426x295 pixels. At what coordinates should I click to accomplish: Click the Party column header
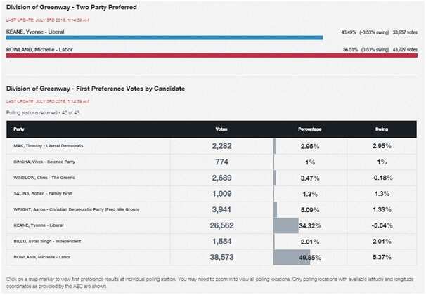[x=19, y=129]
